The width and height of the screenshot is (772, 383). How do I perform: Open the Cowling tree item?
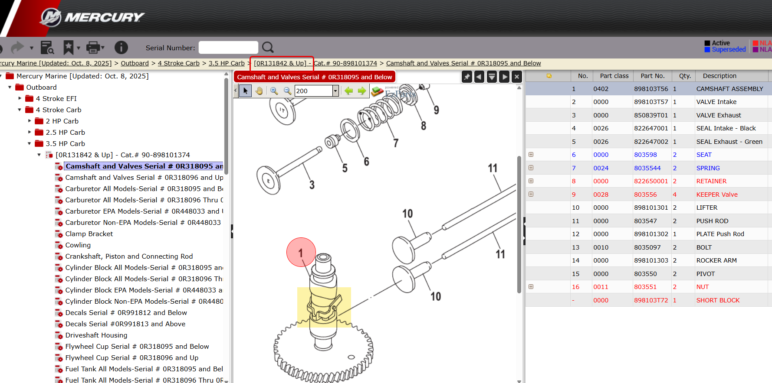78,245
